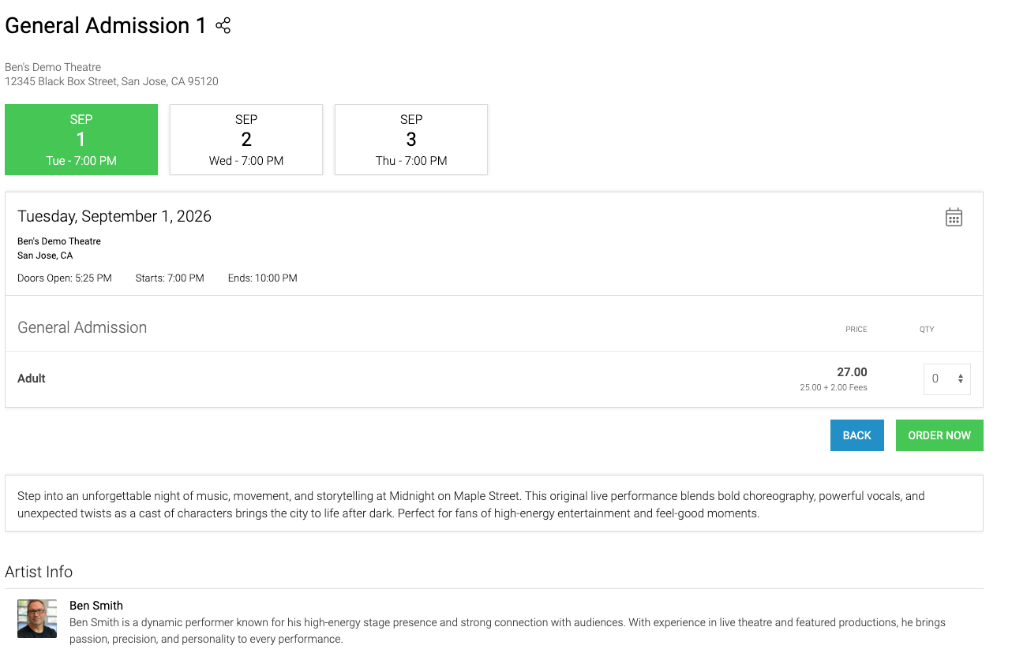The width and height of the screenshot is (1012, 653).
Task: Click the Tuesday, September 1, 2026 heading
Action: point(114,216)
